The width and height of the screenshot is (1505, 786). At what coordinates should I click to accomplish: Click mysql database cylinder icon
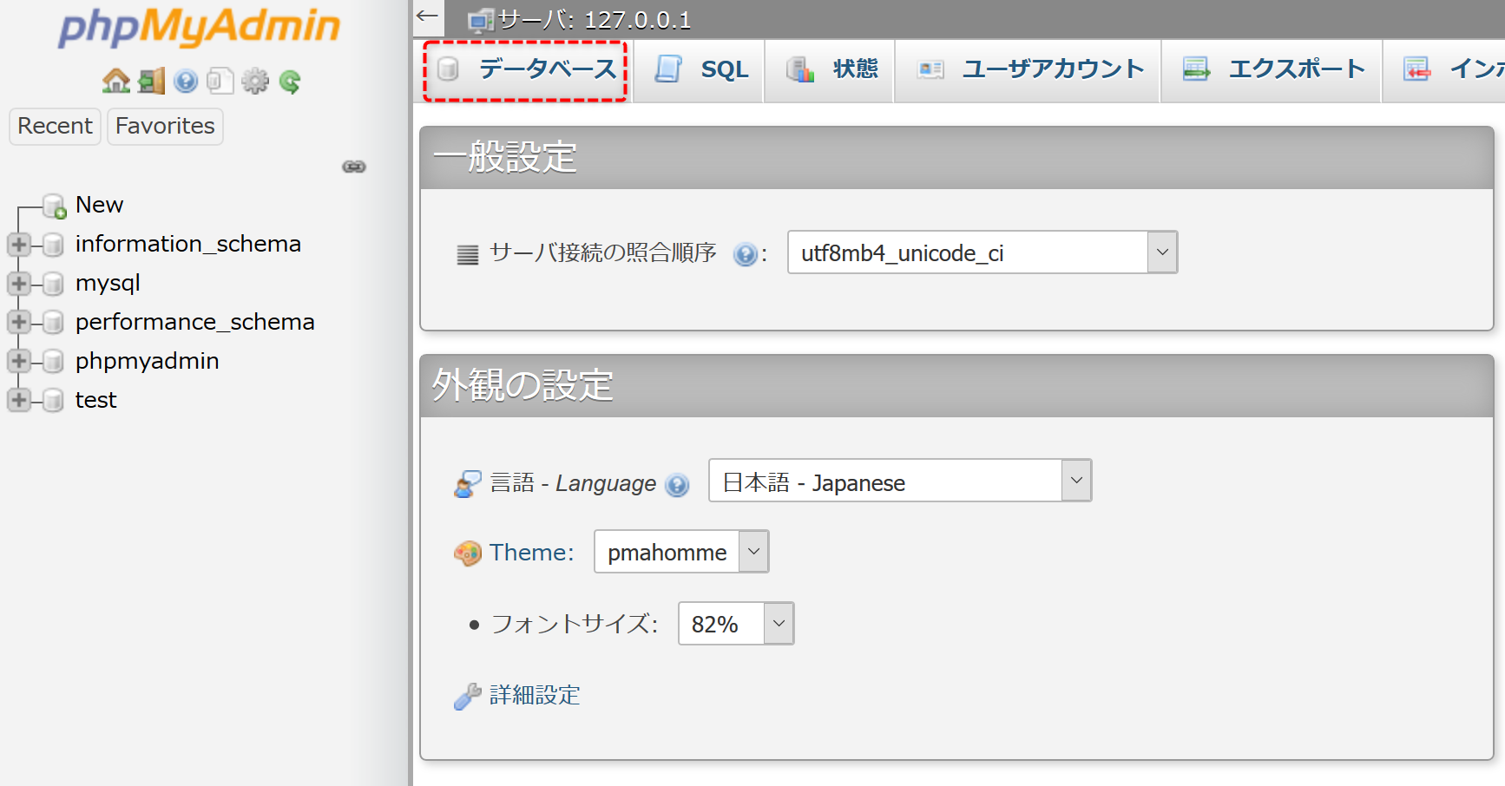tap(53, 284)
